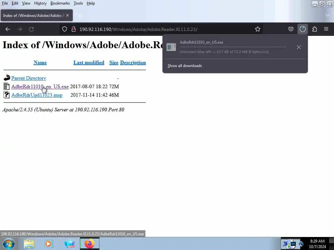The height and width of the screenshot is (250, 334).
Task: Click Show desktop button at taskbar end
Action: coord(331,243)
